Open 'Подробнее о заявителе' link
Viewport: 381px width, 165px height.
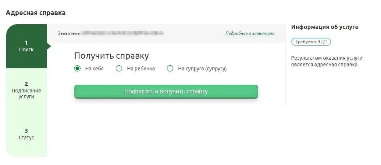tap(250, 33)
